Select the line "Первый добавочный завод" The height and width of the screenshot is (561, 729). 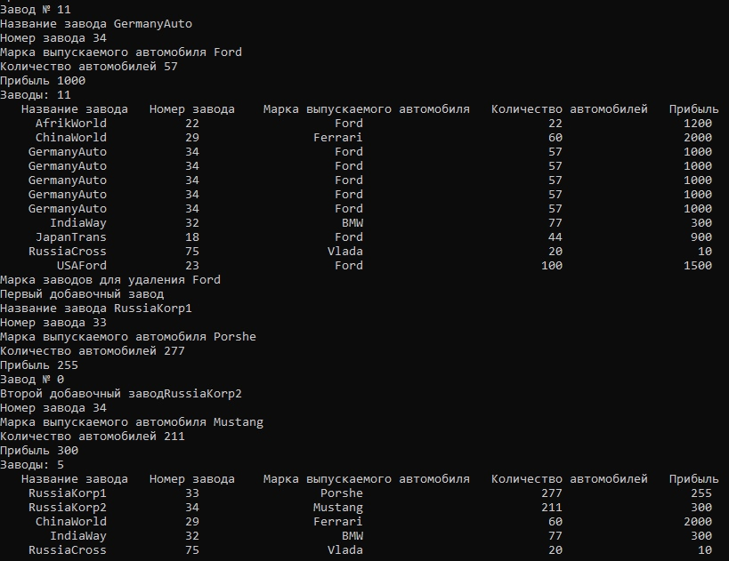(x=82, y=294)
